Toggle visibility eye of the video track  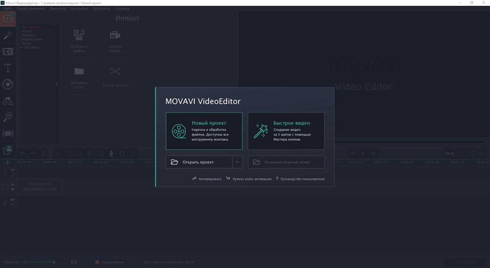13,185
